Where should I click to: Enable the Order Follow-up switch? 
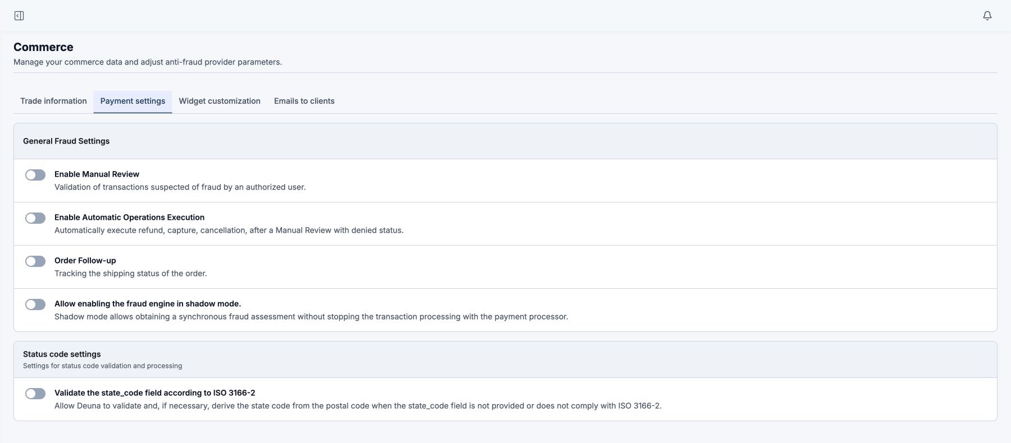coord(35,261)
